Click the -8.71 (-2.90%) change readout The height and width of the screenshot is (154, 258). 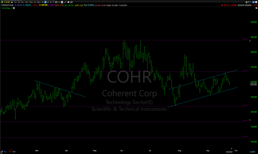point(229,5)
